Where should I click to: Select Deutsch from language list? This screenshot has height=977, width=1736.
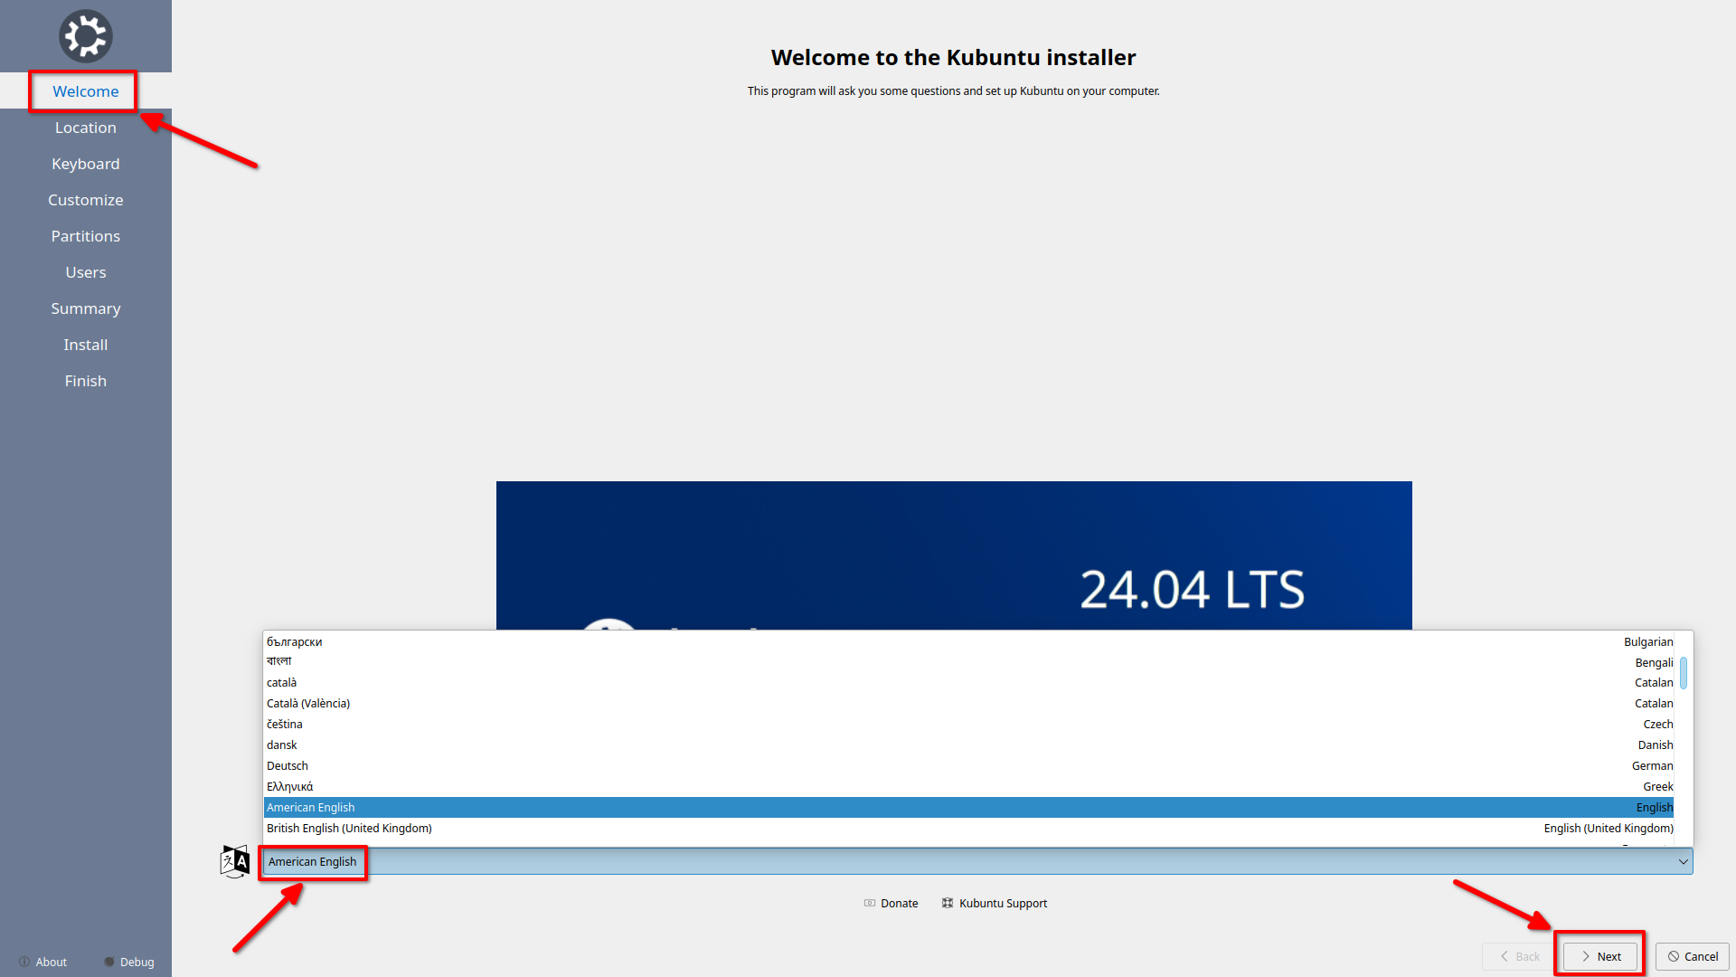288,765
